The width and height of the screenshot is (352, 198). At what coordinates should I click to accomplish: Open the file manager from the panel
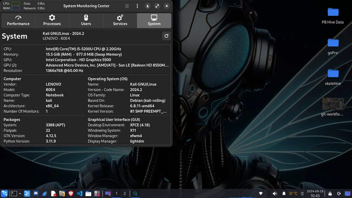click(x=88, y=194)
